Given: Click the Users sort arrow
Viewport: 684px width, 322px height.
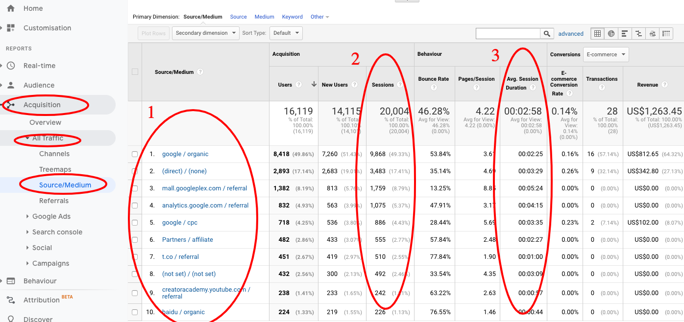Looking at the screenshot, I should (x=314, y=84).
